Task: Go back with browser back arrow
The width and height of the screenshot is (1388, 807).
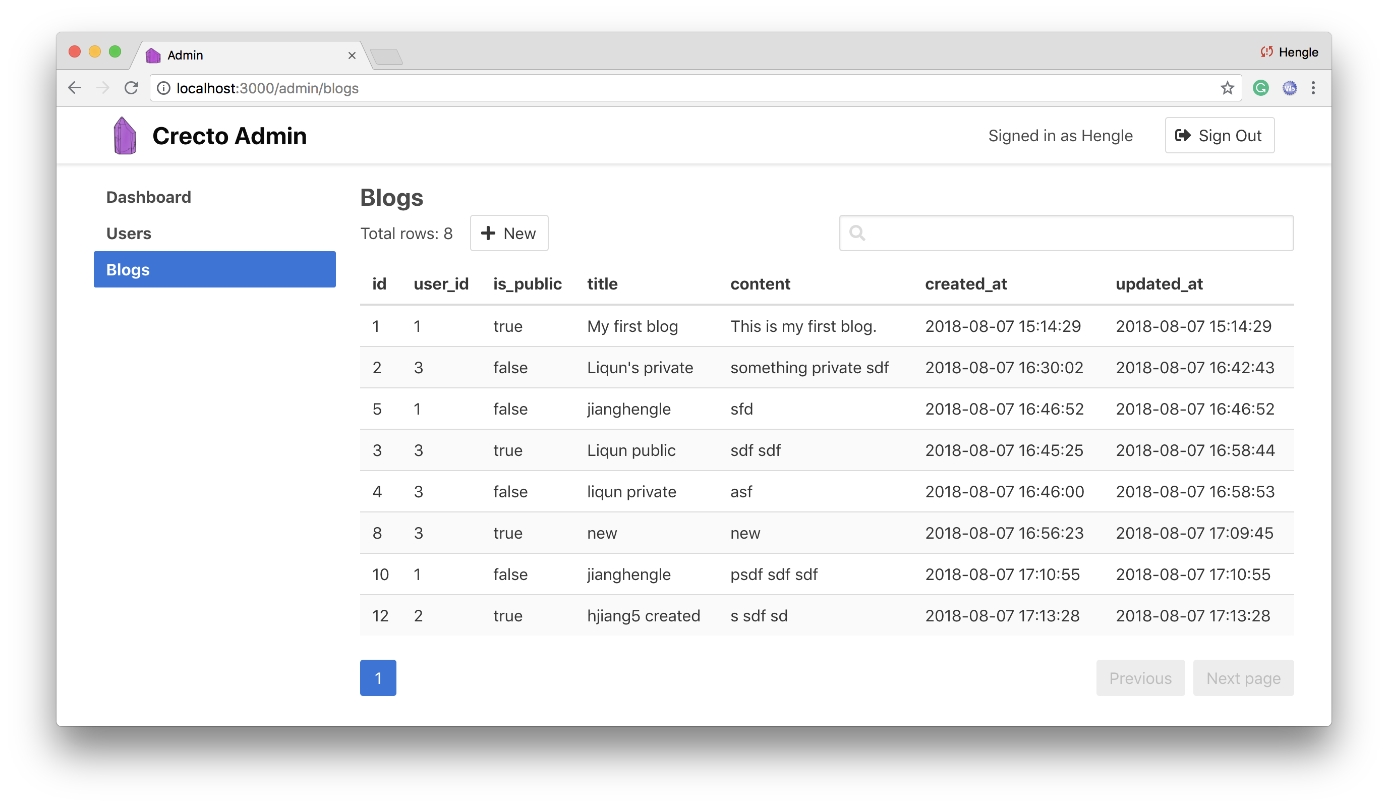Action: pos(75,88)
